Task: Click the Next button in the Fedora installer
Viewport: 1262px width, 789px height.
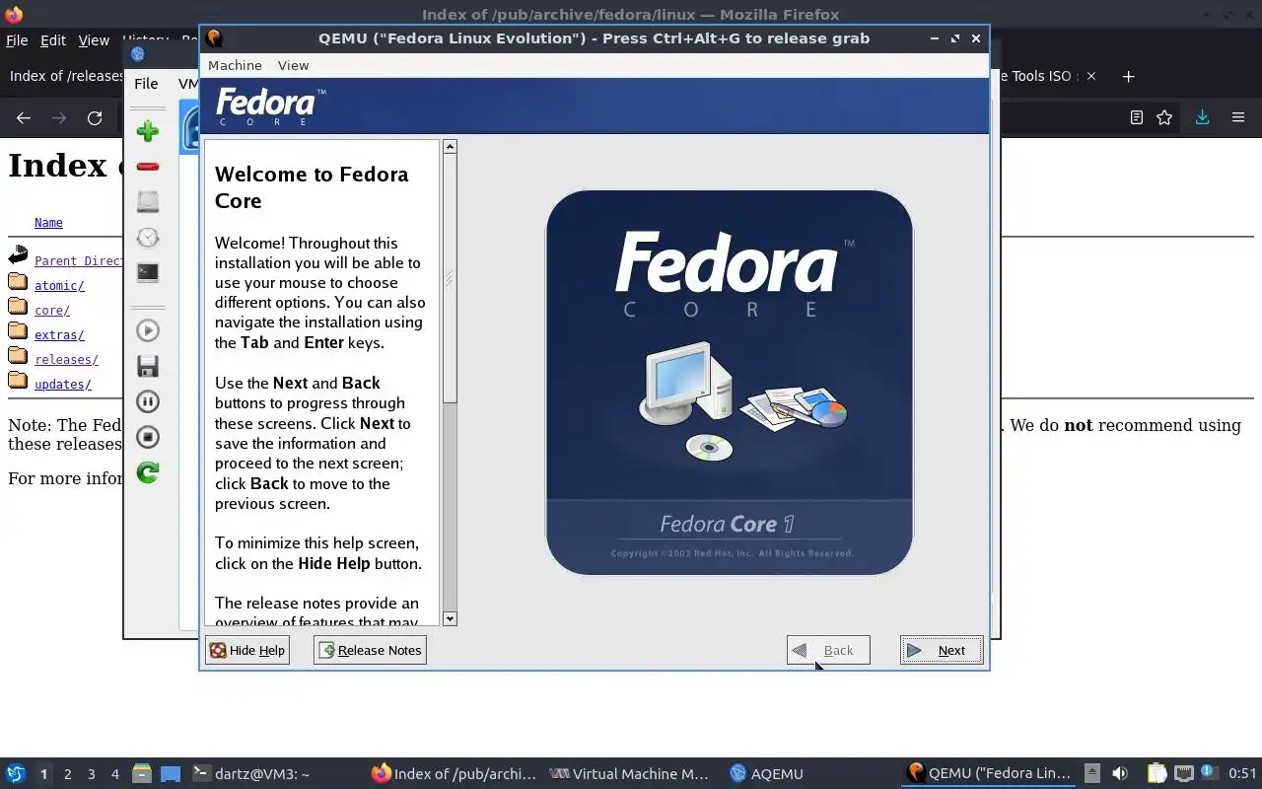Action: tap(942, 650)
